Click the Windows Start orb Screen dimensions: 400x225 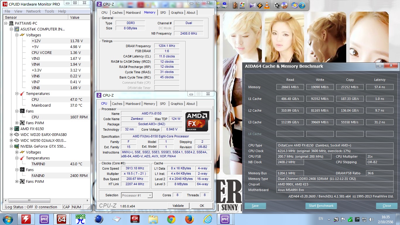click(7, 219)
